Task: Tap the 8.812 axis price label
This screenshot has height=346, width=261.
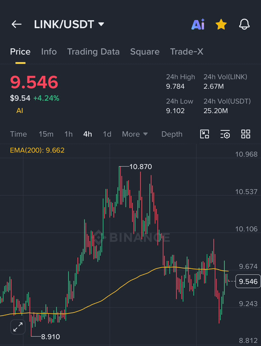Action: (248, 341)
